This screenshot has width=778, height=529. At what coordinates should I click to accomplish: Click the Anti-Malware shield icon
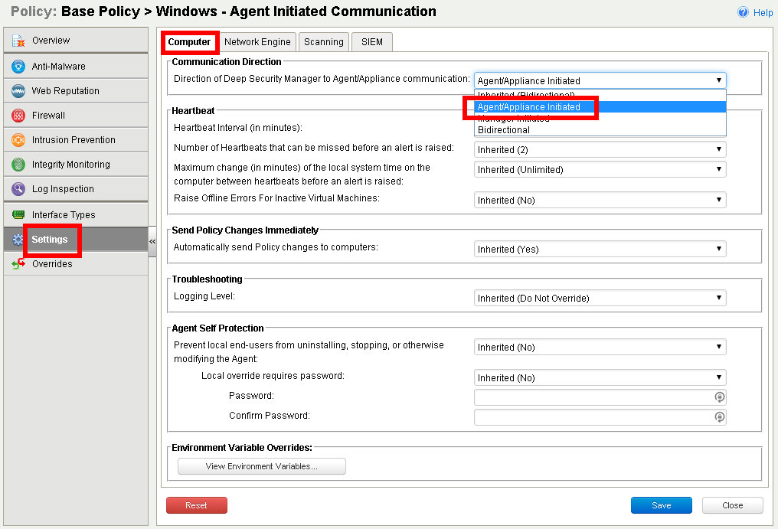(x=18, y=67)
